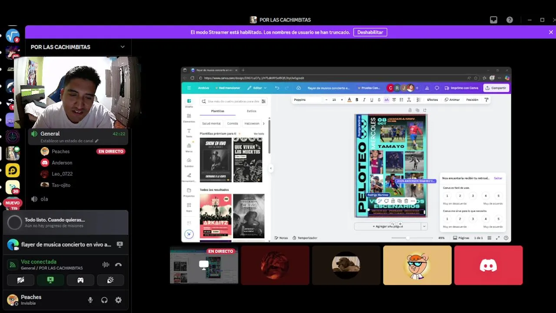Screen dimensions: 556x313
Task: Rate Canva es fácil de usar 5
Action: tap(498, 196)
